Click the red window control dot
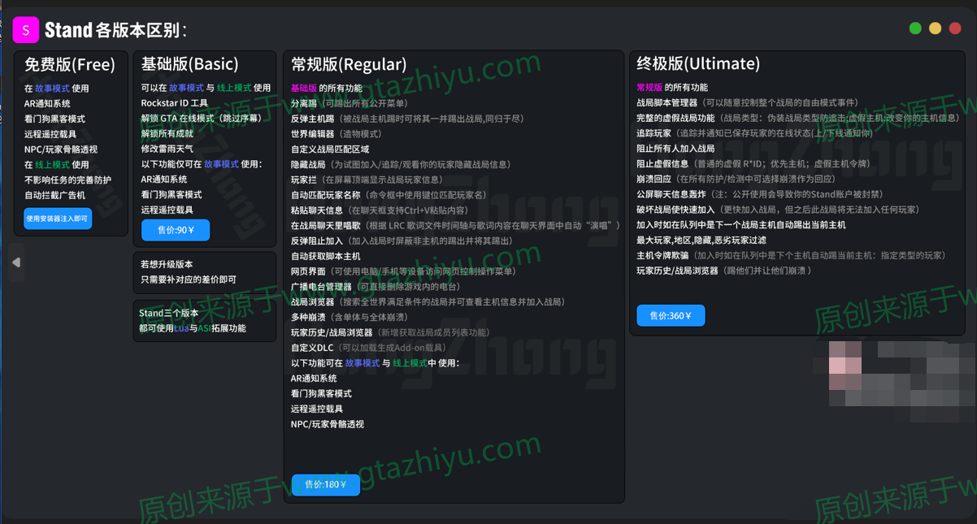The width and height of the screenshot is (977, 524). tap(955, 28)
